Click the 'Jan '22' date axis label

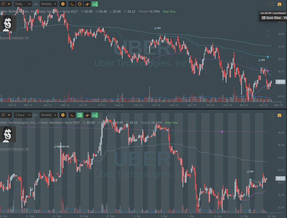coord(210,105)
